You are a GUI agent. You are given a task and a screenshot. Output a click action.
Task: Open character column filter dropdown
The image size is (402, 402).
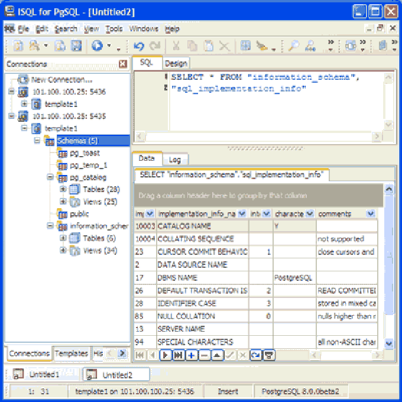(310, 213)
